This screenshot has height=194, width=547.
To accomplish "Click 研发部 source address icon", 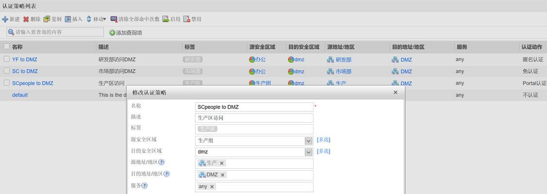I will 331,60.
